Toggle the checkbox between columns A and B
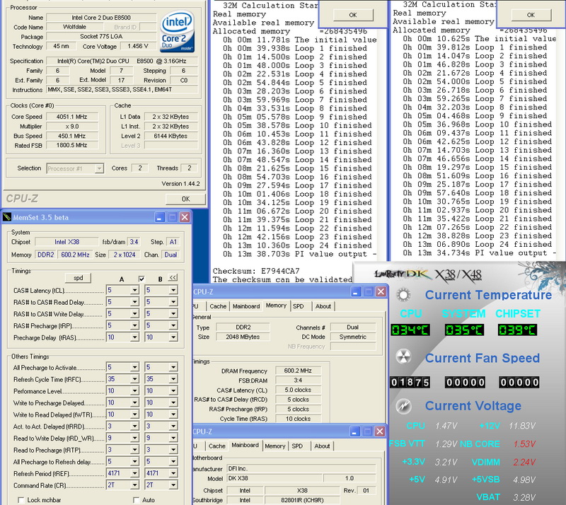 pos(142,279)
